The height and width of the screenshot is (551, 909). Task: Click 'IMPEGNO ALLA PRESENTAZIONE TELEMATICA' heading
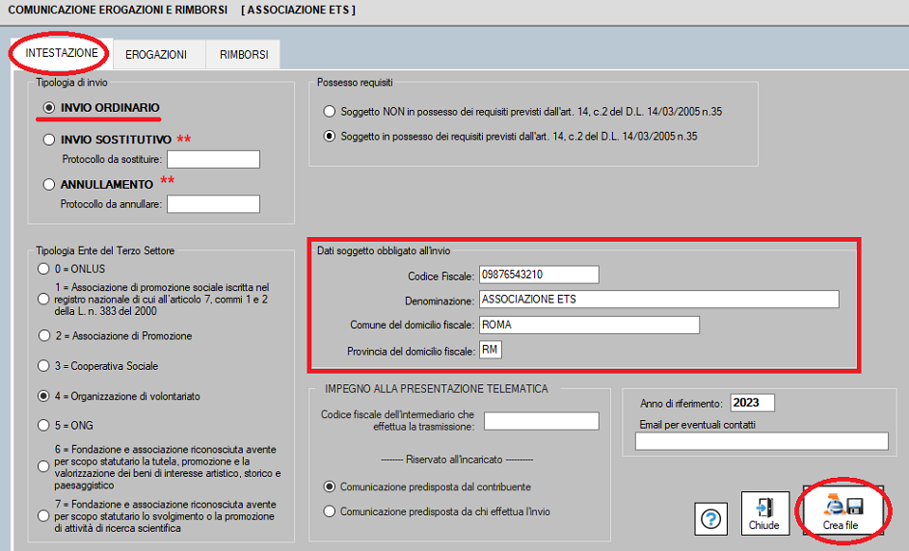437,389
